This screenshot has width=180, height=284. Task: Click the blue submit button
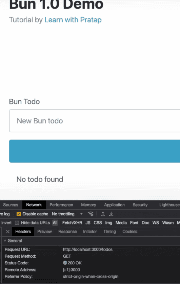[95, 151]
